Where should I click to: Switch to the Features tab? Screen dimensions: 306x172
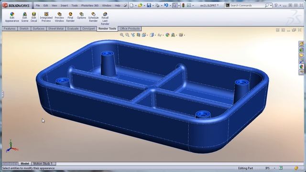[x=10, y=29]
